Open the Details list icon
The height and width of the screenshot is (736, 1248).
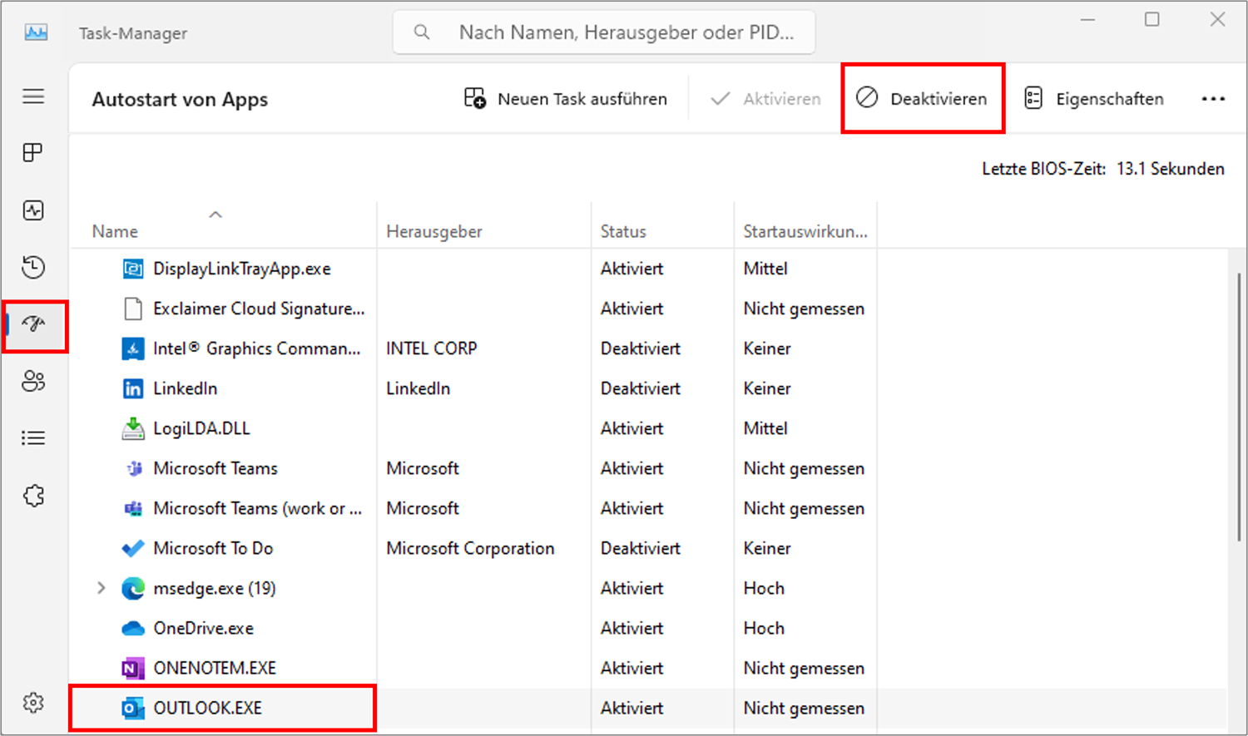(x=33, y=438)
